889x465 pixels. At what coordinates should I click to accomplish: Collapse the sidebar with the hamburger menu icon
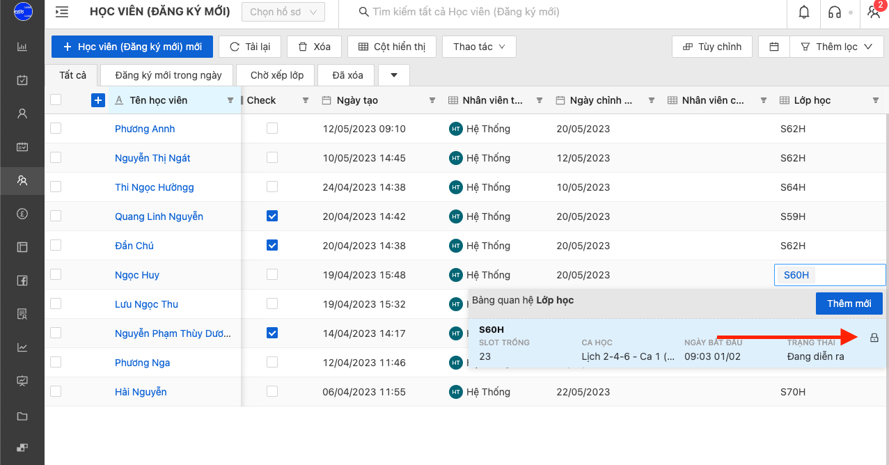click(62, 12)
